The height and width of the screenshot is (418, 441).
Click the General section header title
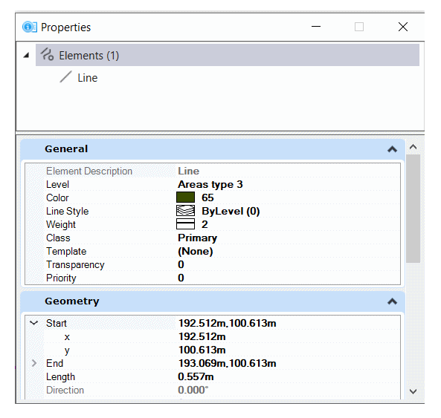(x=66, y=148)
